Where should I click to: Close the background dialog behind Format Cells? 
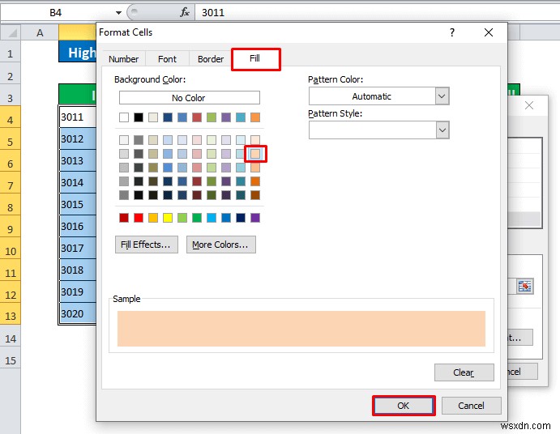529,105
